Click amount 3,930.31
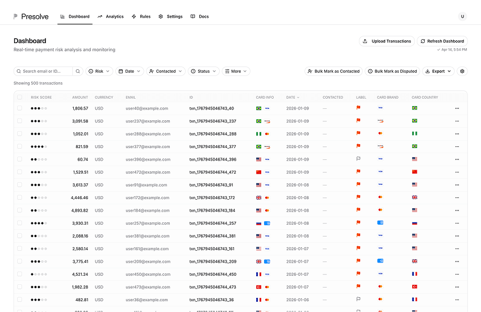The height and width of the screenshot is (312, 481). pos(80,223)
